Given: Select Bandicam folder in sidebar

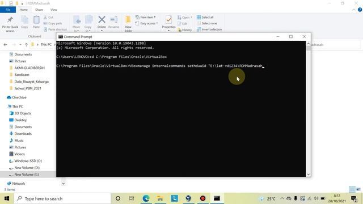Looking at the screenshot, I should pos(22,75).
